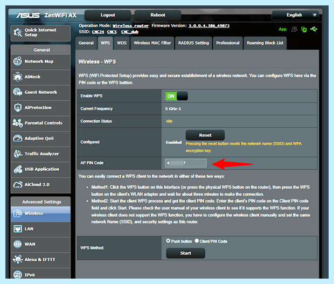Open Guest Network menu item

pyautogui.click(x=40, y=92)
